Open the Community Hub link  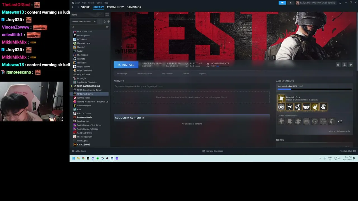144,73
